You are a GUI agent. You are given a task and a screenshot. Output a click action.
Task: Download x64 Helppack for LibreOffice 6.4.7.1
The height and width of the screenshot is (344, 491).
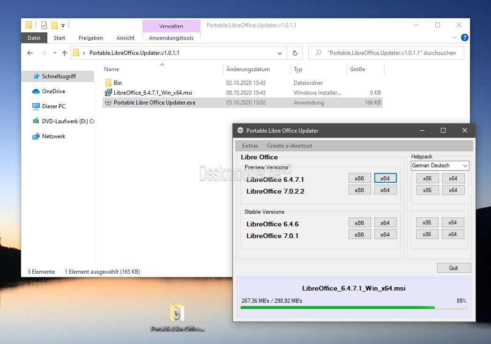pos(453,178)
